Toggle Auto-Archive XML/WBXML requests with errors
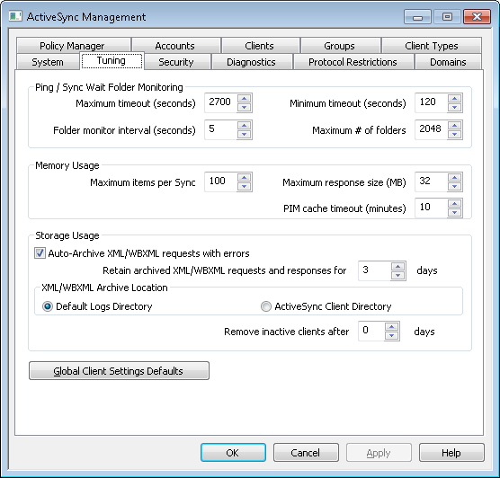The width and height of the screenshot is (500, 478). click(x=40, y=253)
